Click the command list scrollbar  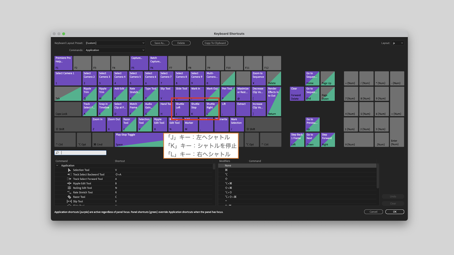click(x=214, y=167)
